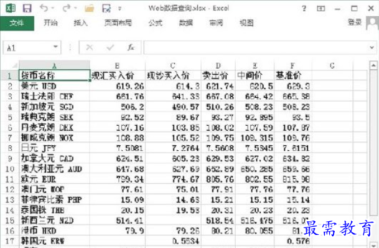Switch to the 插入 Insert tab
The width and height of the screenshot is (379, 248).
80,23
